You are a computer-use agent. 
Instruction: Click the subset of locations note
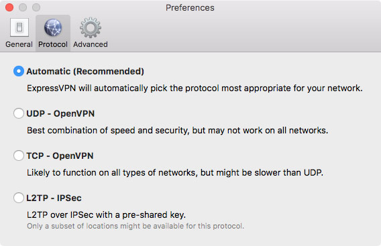pyautogui.click(x=135, y=226)
